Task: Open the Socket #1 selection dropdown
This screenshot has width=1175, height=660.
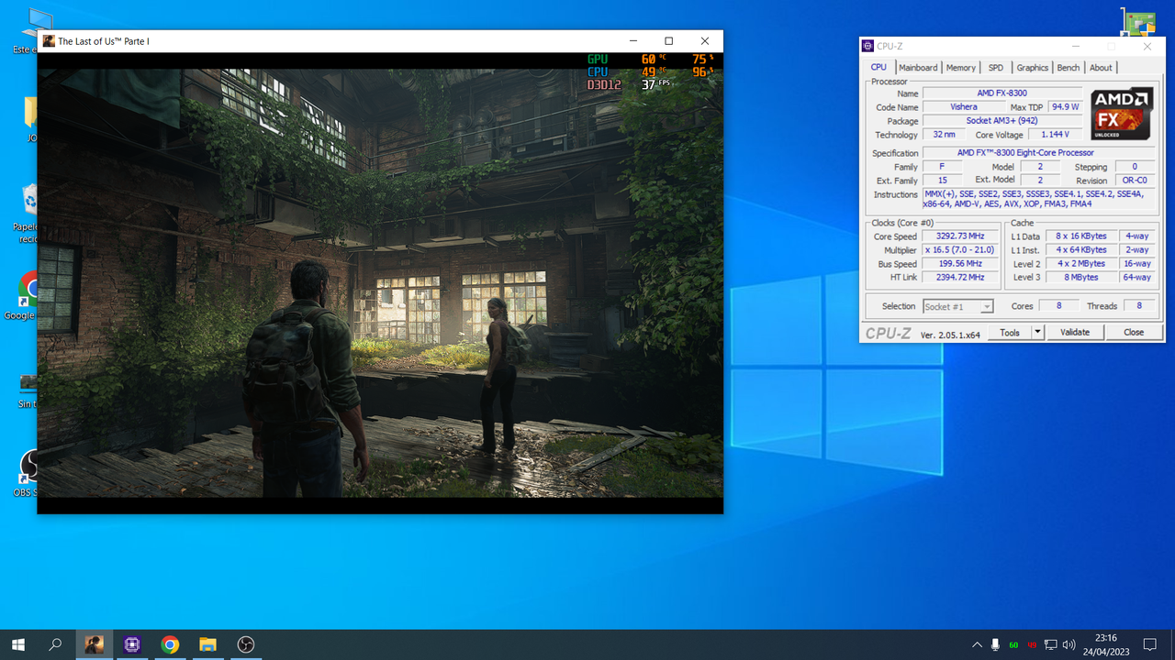Action: [957, 306]
